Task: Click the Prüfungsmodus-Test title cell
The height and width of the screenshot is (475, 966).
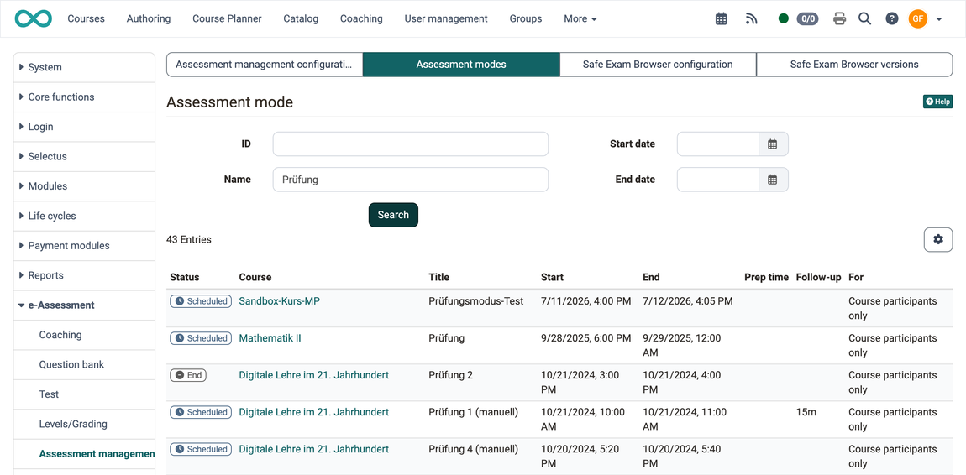Action: pyautogui.click(x=475, y=301)
